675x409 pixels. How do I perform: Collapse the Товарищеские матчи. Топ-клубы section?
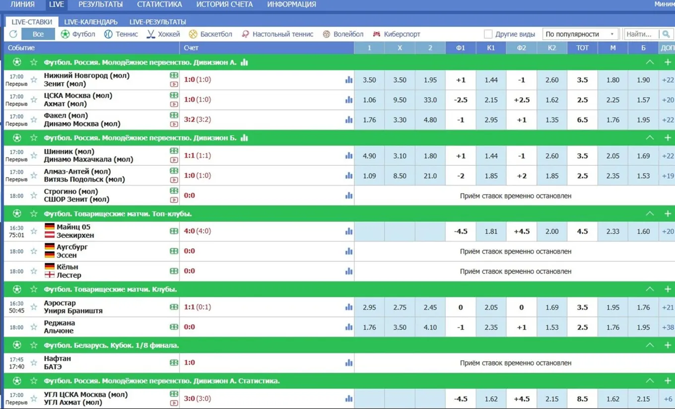click(x=650, y=213)
